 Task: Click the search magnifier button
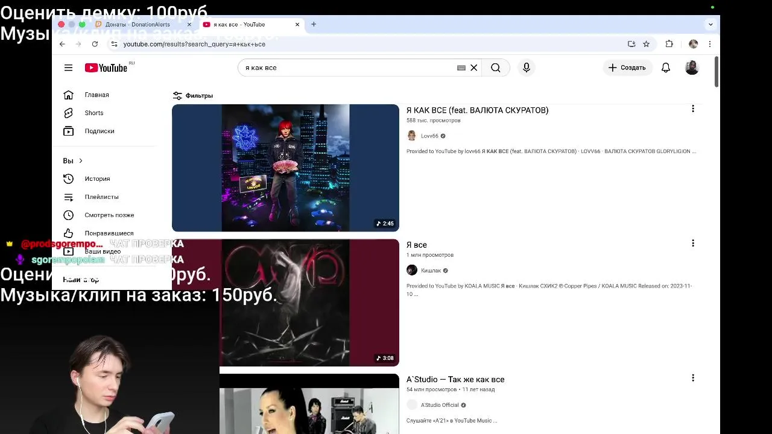(495, 68)
